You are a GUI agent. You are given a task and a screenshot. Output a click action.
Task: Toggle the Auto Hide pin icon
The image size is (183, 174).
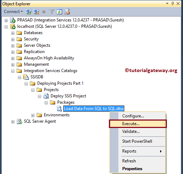pyautogui.click(x=172, y=4)
